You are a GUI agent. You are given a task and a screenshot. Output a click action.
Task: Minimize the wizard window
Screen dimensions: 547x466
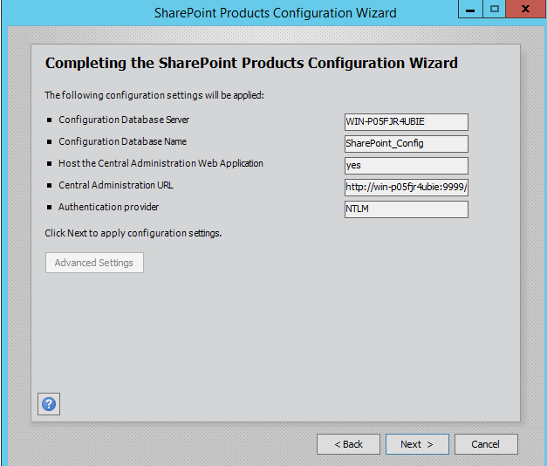tap(470, 9)
